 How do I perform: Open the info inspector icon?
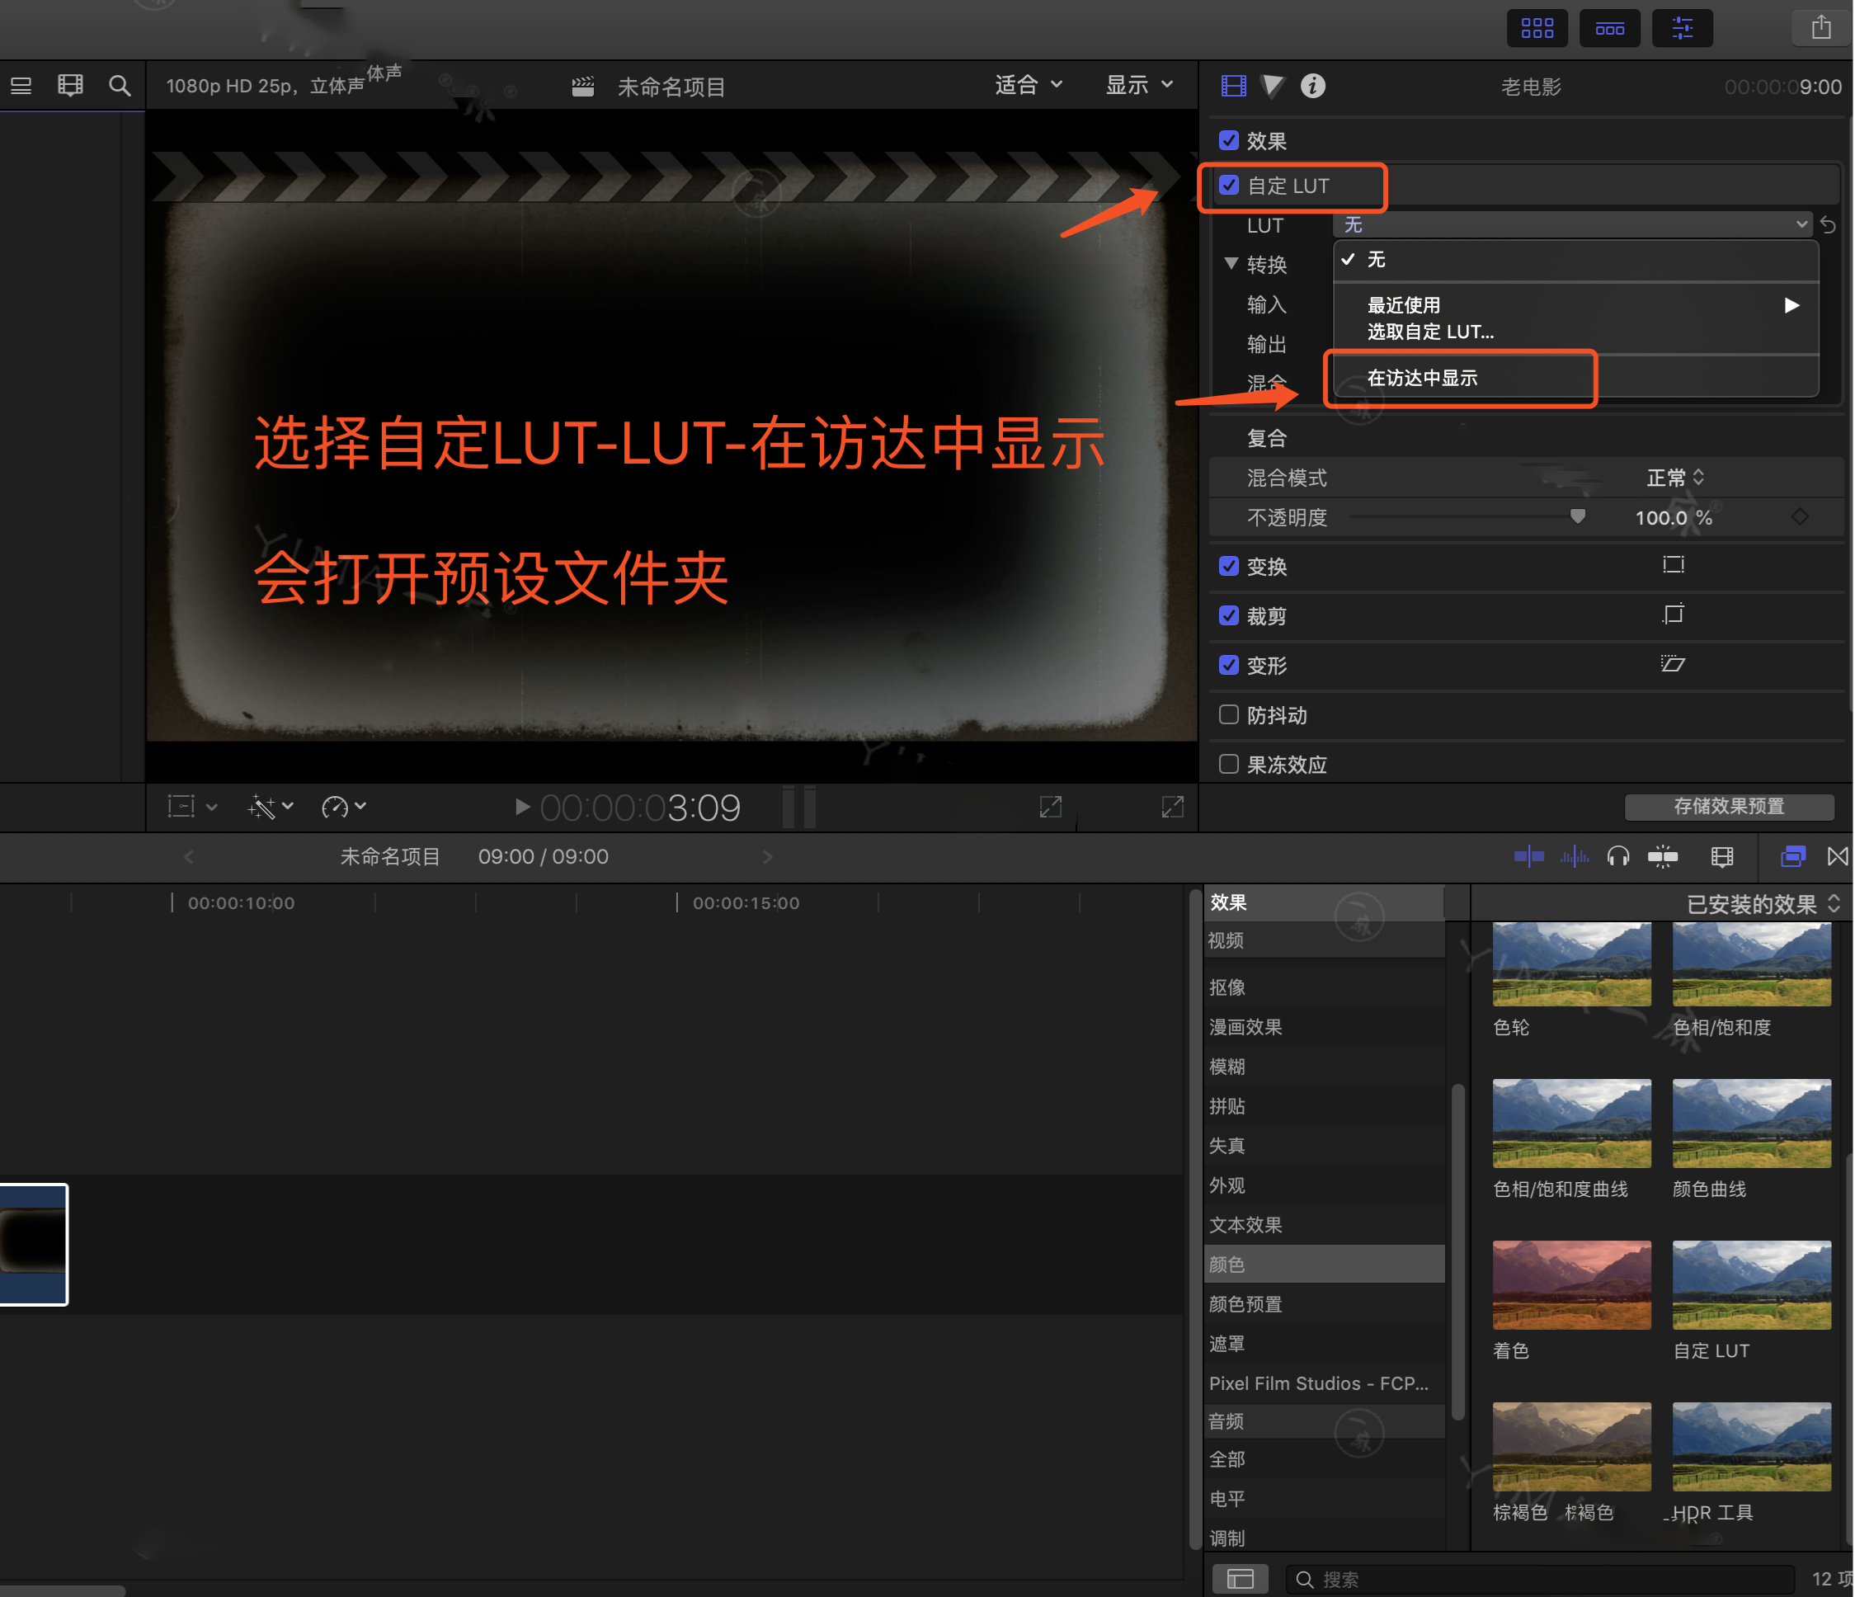1312,86
